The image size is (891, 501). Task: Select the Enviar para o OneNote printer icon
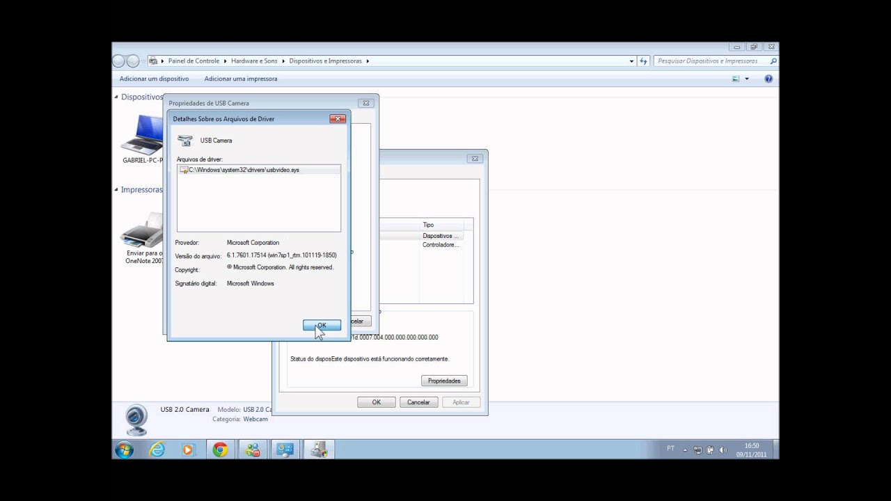(x=143, y=228)
